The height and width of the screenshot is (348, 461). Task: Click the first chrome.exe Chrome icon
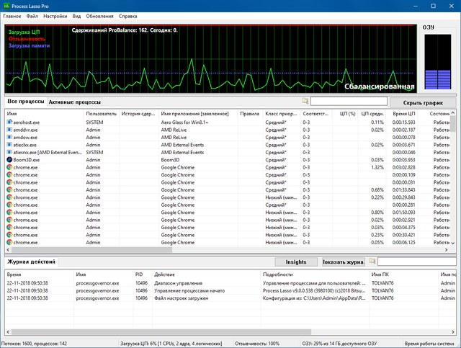(x=9, y=167)
